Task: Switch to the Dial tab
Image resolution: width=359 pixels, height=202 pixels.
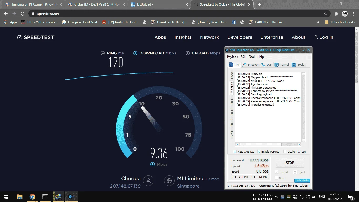Action: (266, 65)
